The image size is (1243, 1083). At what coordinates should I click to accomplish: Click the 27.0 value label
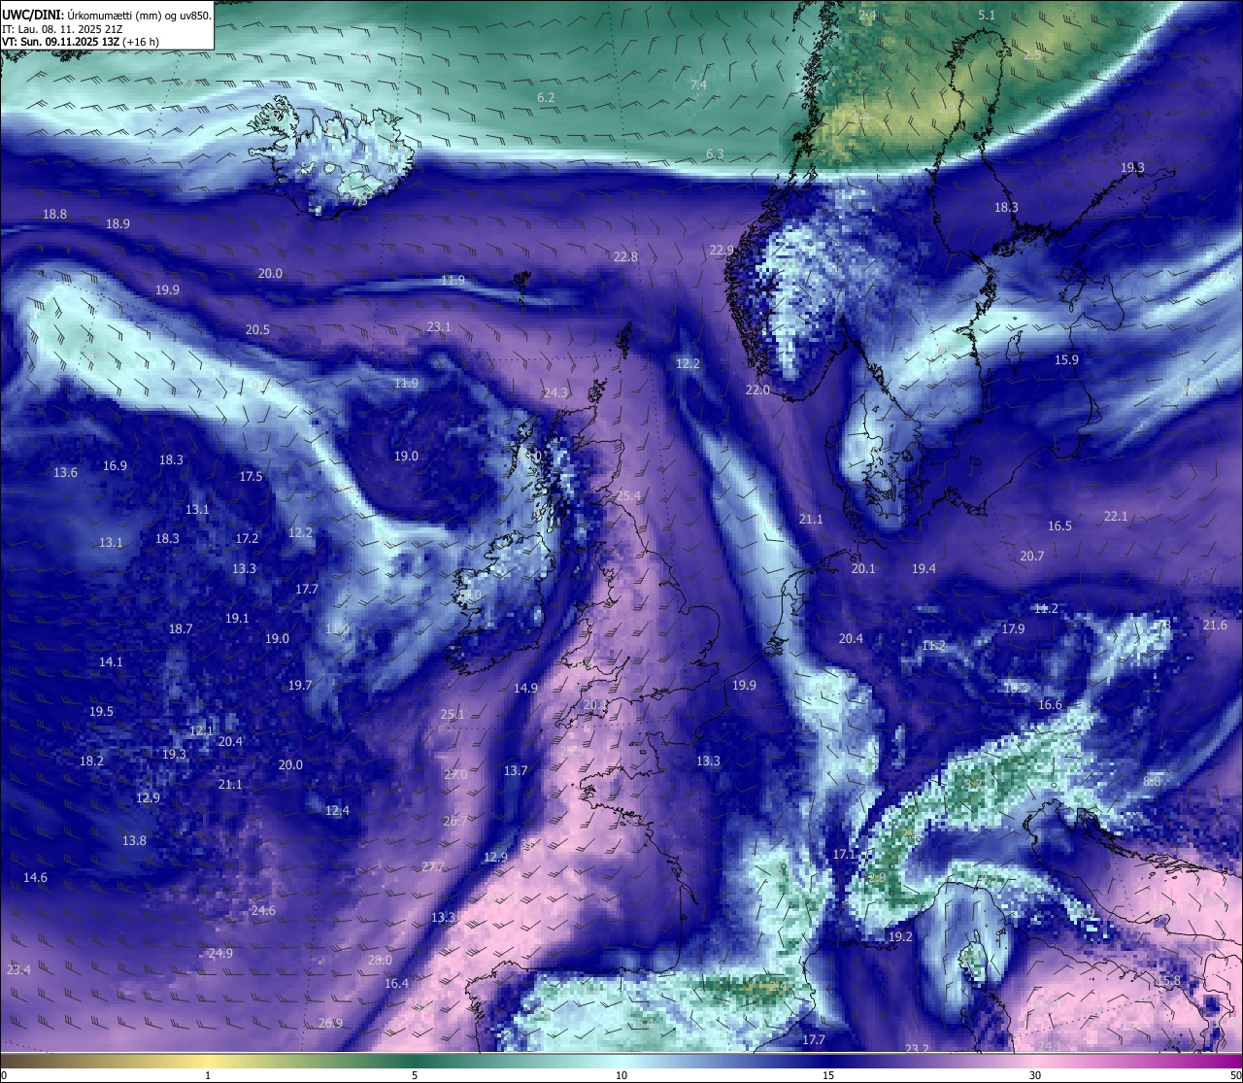pos(455,775)
